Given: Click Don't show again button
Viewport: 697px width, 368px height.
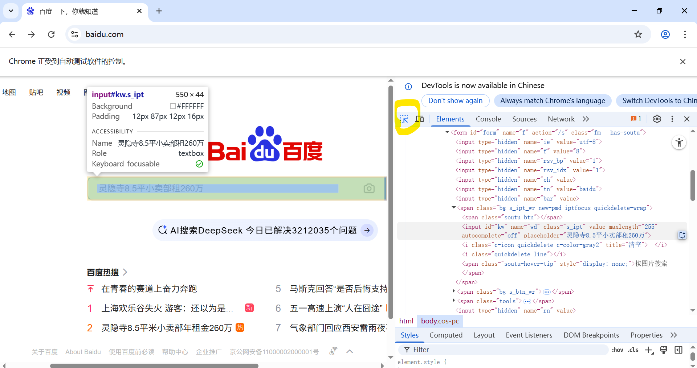Looking at the screenshot, I should click(x=455, y=101).
